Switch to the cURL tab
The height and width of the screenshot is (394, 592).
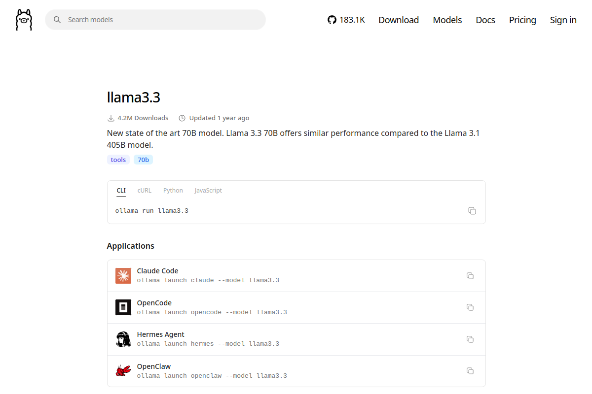tap(145, 191)
